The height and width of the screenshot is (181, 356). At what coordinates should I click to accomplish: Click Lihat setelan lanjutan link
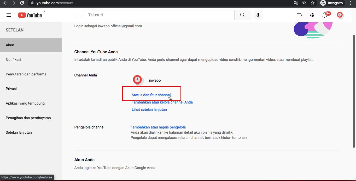click(x=149, y=109)
